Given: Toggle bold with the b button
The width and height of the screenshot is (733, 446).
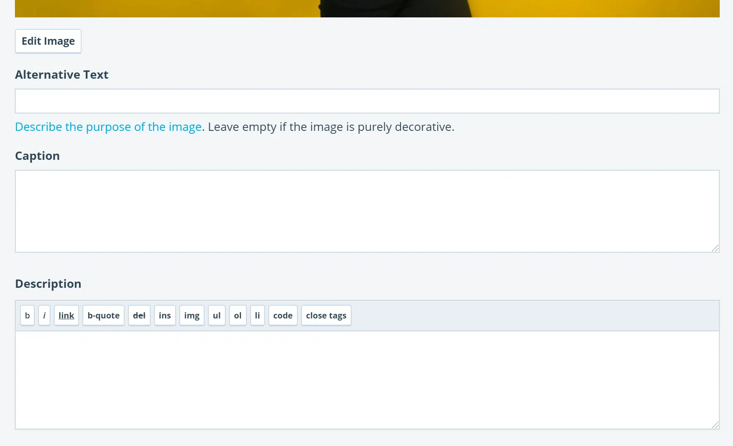Looking at the screenshot, I should click(27, 316).
